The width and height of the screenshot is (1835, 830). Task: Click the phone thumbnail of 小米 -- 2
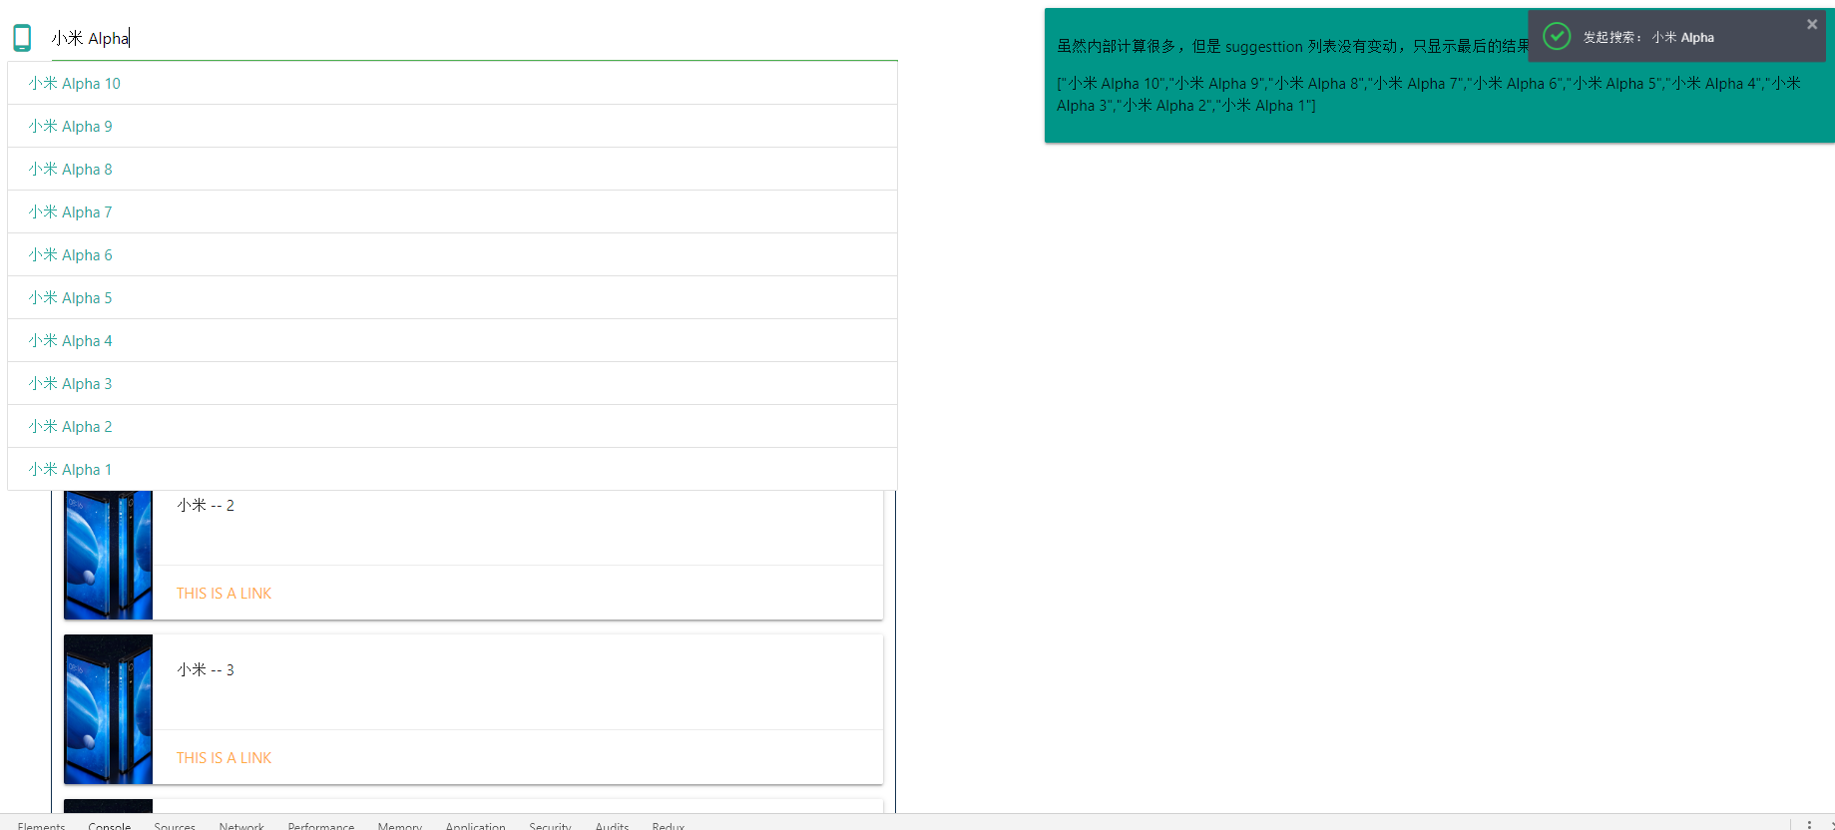pyautogui.click(x=108, y=555)
